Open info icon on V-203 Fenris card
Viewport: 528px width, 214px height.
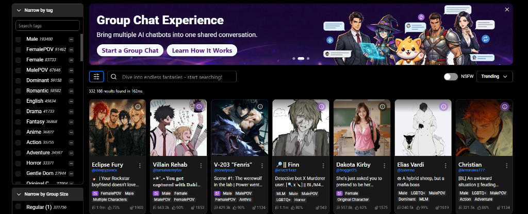(260, 106)
